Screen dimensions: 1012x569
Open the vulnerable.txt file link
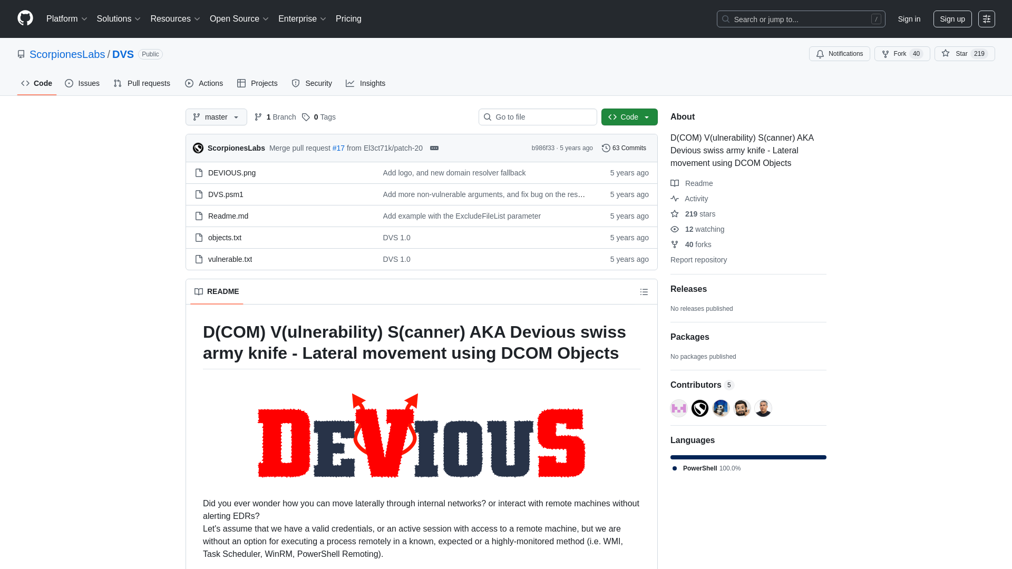pos(230,259)
